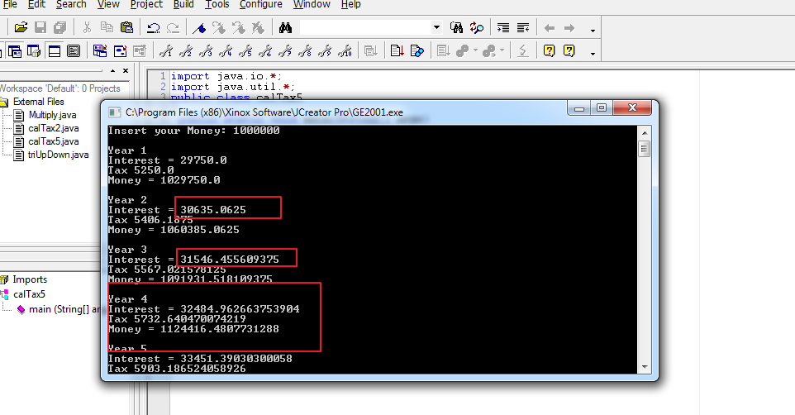Click the first icon left of wrench 1
The height and width of the screenshot is (415, 795).
click(140, 50)
